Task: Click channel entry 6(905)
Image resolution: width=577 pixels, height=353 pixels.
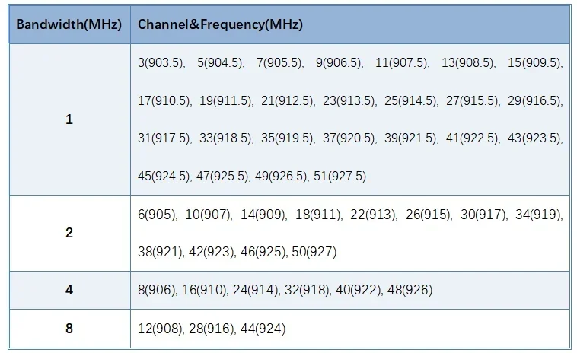Action: [x=156, y=215]
